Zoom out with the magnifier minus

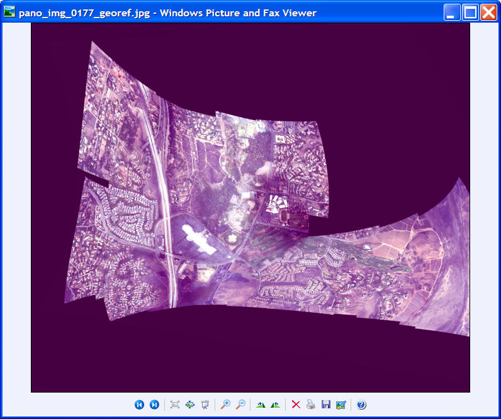coord(240,405)
